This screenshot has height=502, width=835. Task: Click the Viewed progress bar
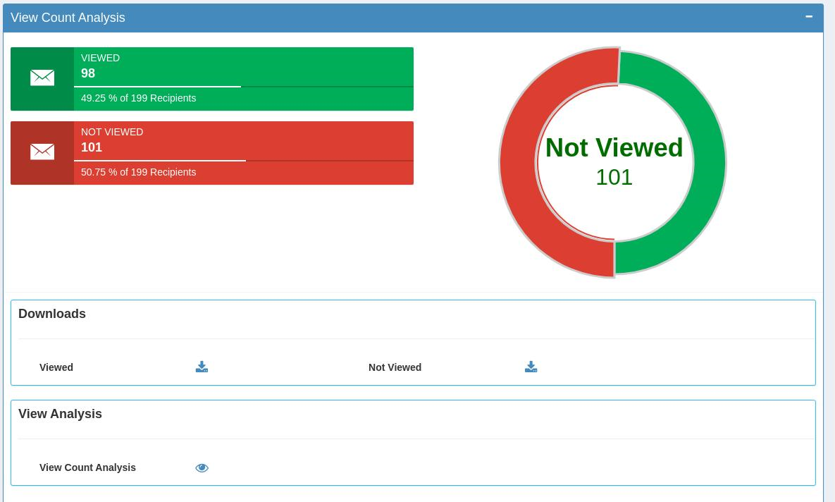coord(243,87)
